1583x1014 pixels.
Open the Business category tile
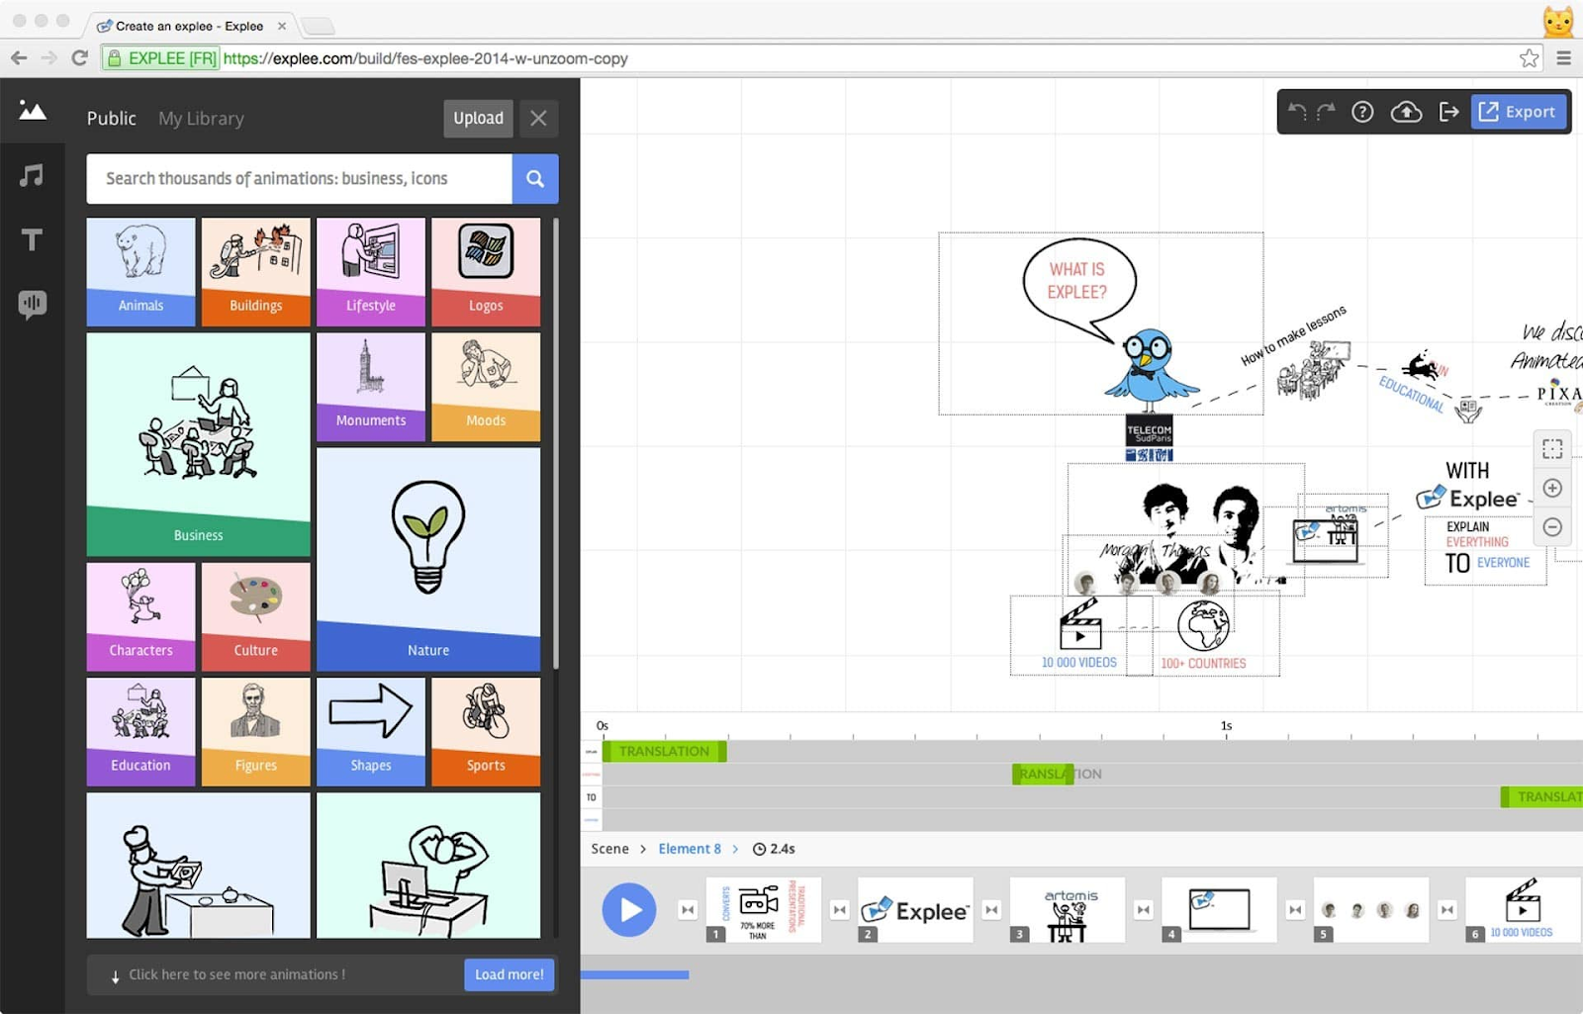pos(198,444)
